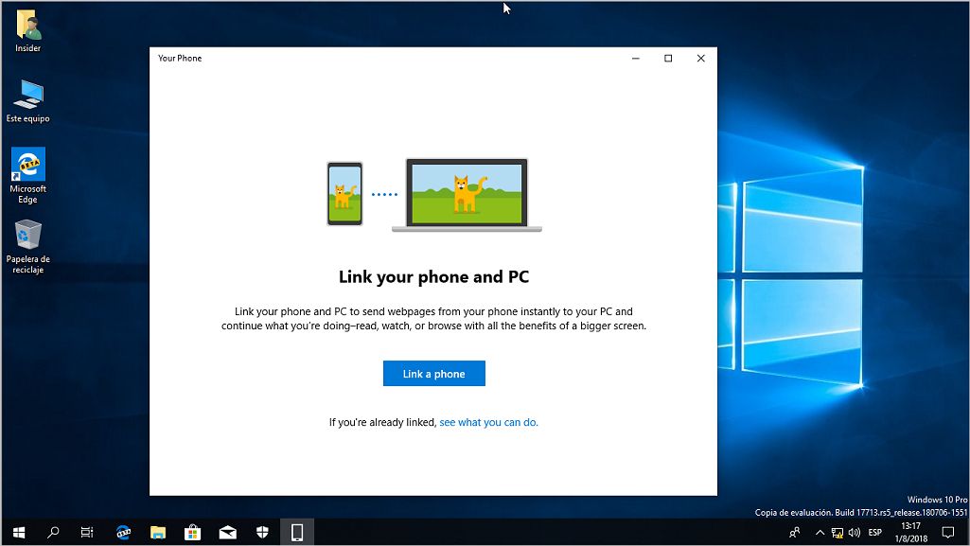
Task: Click Your Phone taskbar icon
Action: click(x=297, y=532)
